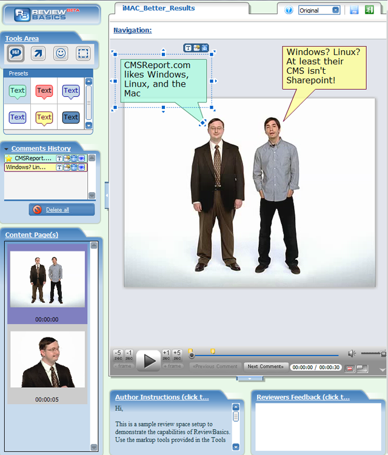
Task: Jump to the Next Comment
Action: click(x=266, y=366)
